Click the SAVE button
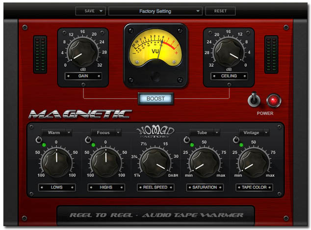This screenshot has width=311, height=230. 89,11
